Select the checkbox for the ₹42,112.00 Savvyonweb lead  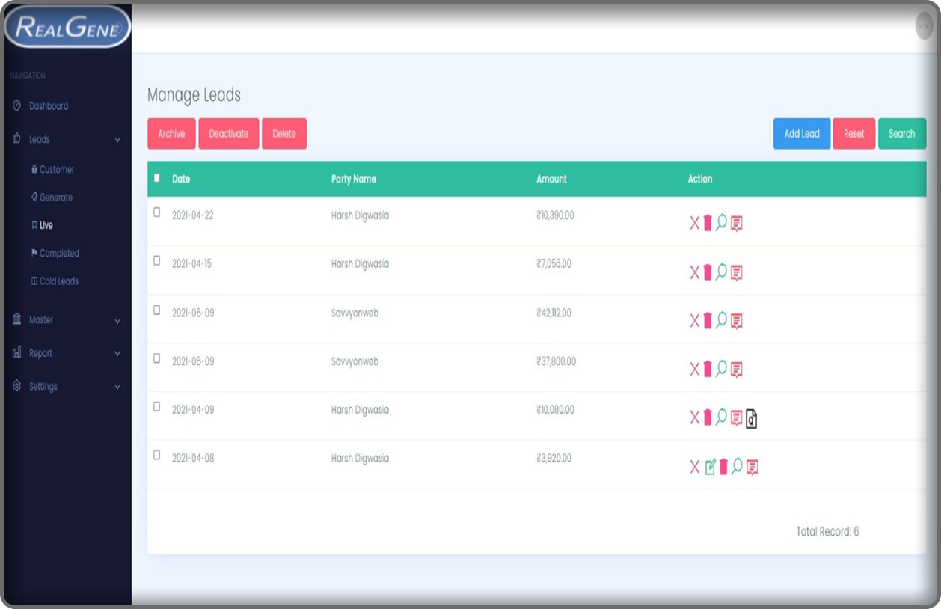157,310
